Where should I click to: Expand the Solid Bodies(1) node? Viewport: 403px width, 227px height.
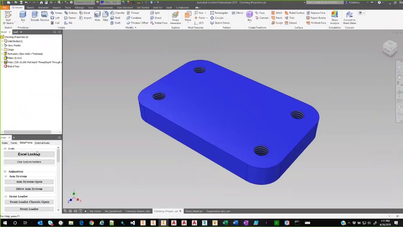(x=2, y=41)
